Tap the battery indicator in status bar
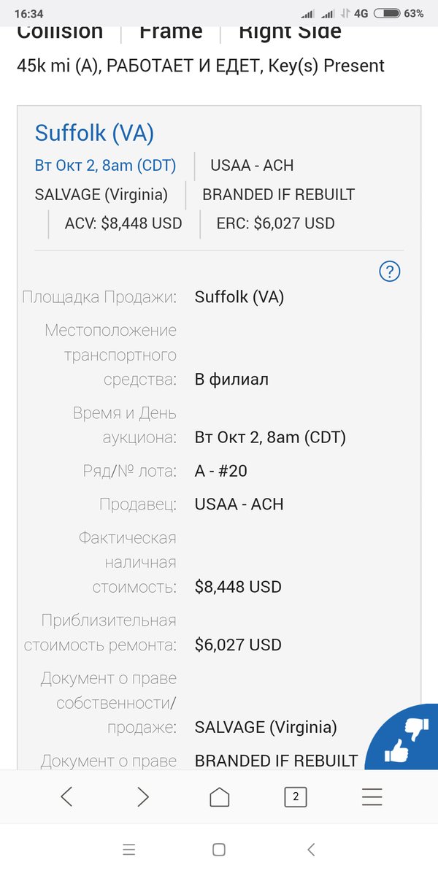Viewport: 438px width, 876px height. [x=391, y=13]
